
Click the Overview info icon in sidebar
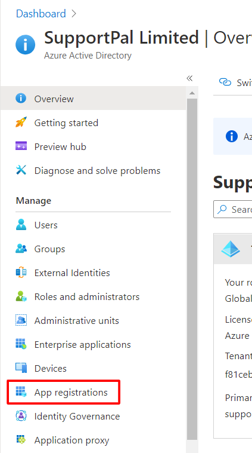tap(21, 98)
